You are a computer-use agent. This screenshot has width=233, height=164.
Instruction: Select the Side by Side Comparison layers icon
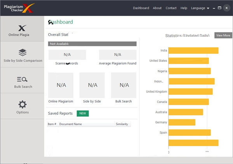(x=22, y=53)
